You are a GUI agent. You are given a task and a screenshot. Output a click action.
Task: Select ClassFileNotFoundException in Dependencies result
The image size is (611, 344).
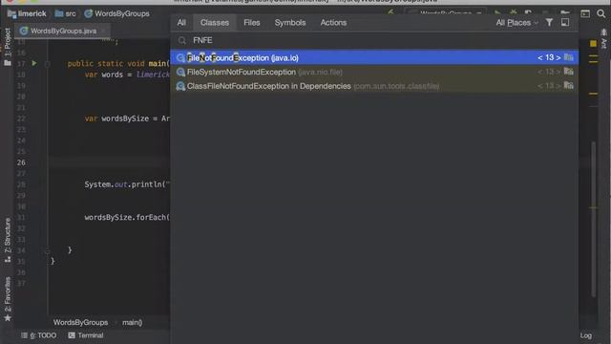tap(374, 86)
